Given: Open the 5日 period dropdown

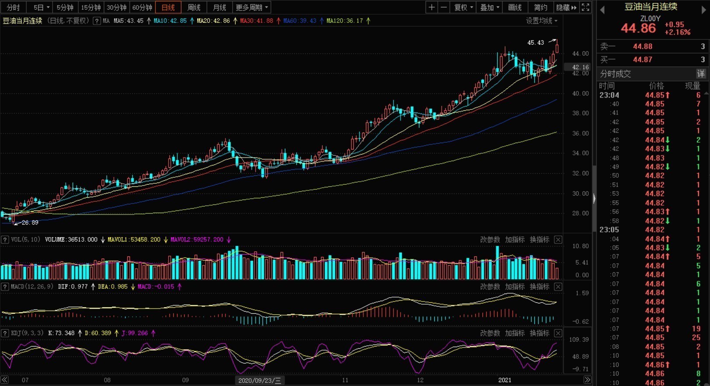Looking at the screenshot, I should pyautogui.click(x=42, y=7).
